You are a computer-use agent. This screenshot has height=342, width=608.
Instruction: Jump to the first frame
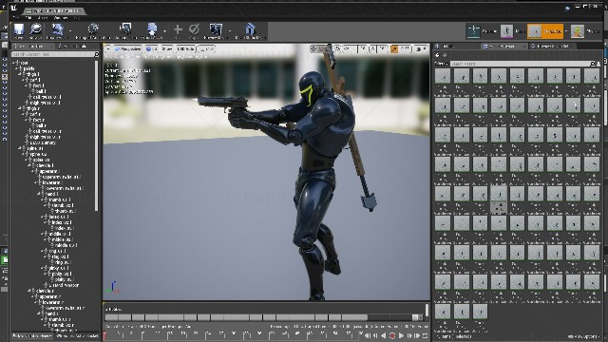pyautogui.click(x=367, y=335)
